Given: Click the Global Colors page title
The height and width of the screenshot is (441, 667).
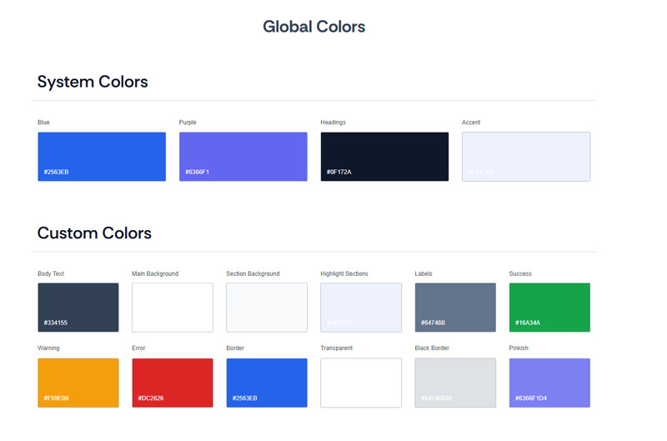Looking at the screenshot, I should pyautogui.click(x=314, y=27).
